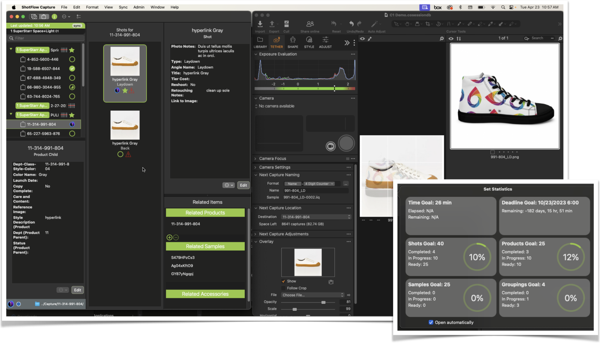This screenshot has height=343, width=600.
Task: Click the Auto Adjust wand icon
Action: (x=374, y=24)
